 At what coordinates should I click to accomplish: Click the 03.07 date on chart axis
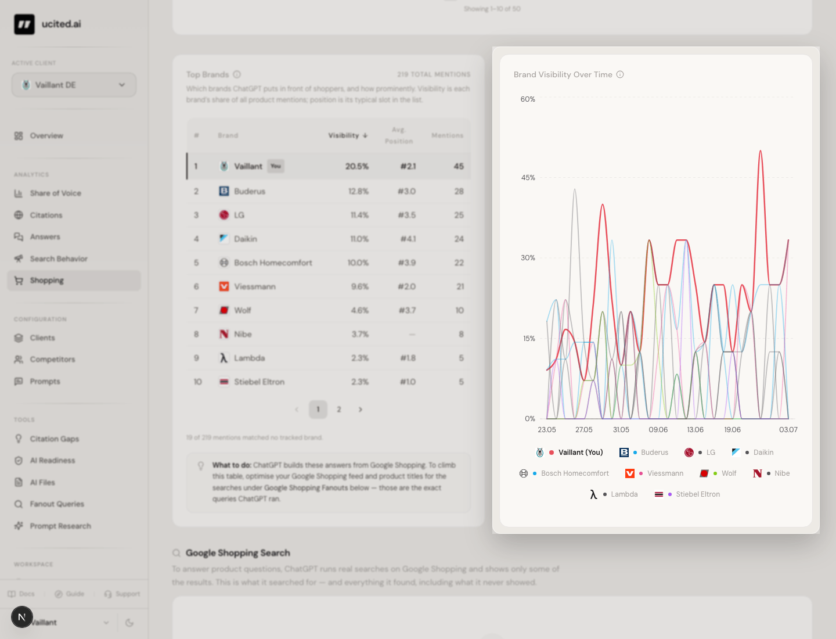pos(788,430)
